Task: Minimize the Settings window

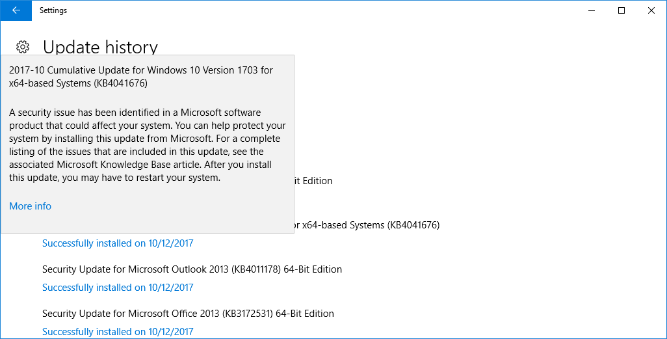Action: pos(592,10)
